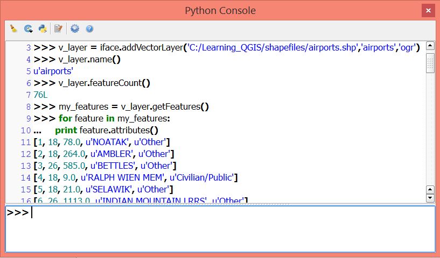The width and height of the screenshot is (440, 258).
Task: Close the Python Console window
Action: (428, 11)
